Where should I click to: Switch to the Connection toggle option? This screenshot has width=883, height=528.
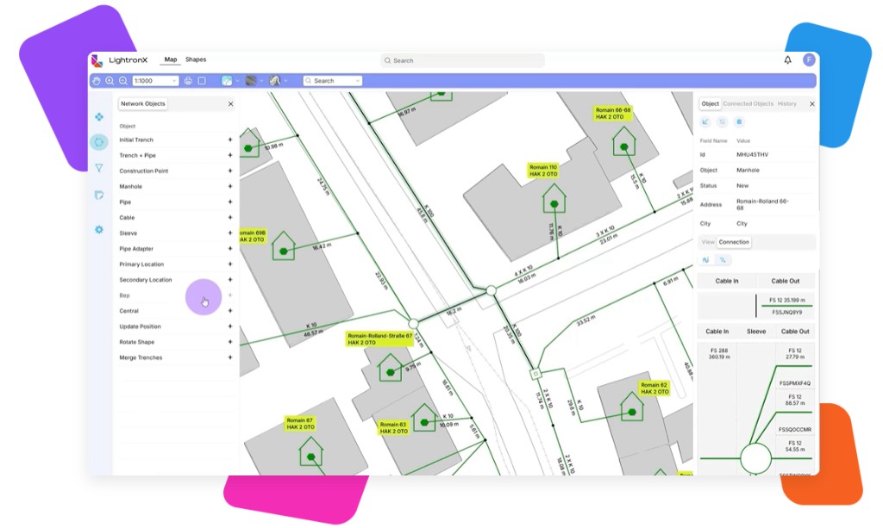click(x=734, y=242)
